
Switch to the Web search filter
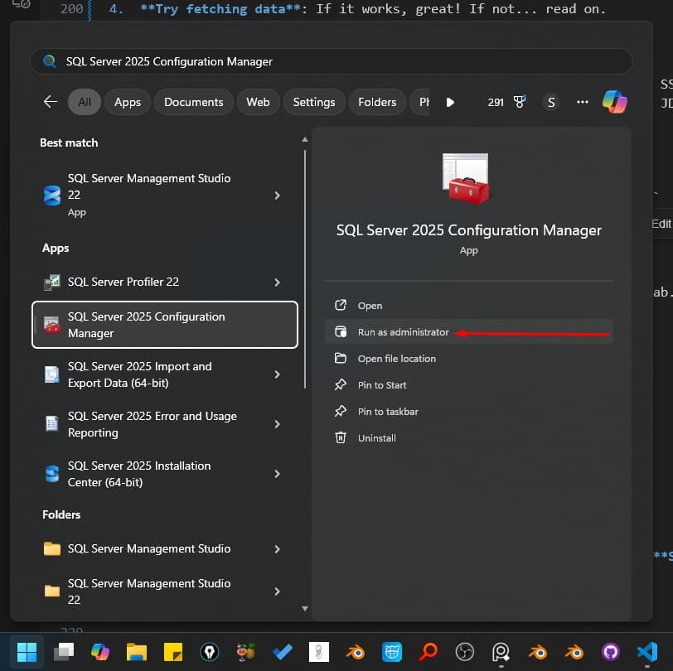(x=258, y=102)
